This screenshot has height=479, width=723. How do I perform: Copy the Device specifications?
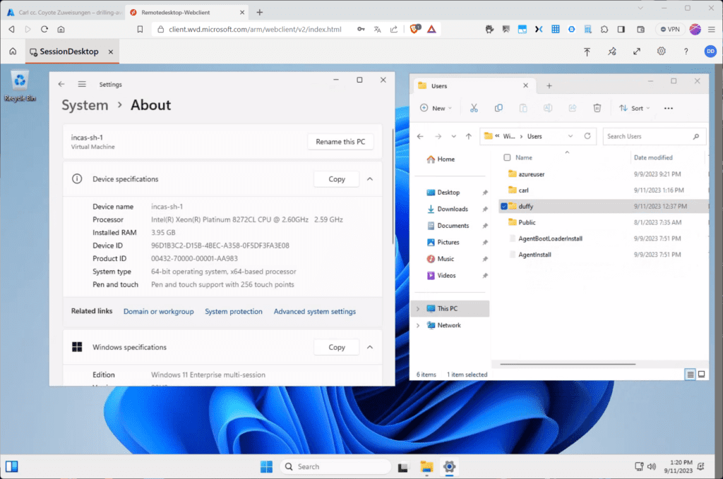click(337, 179)
